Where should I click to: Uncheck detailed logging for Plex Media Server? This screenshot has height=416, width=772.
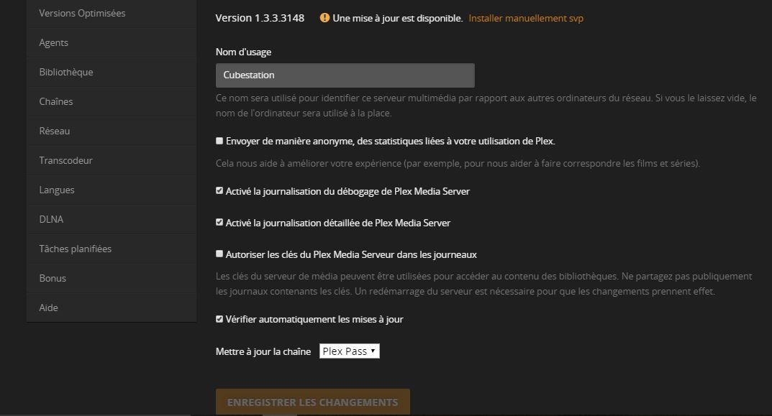(x=219, y=223)
